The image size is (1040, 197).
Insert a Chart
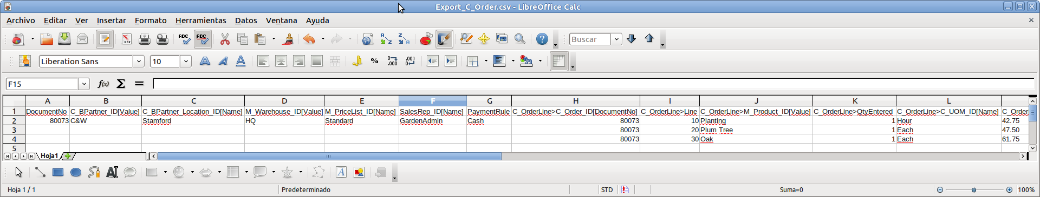426,39
